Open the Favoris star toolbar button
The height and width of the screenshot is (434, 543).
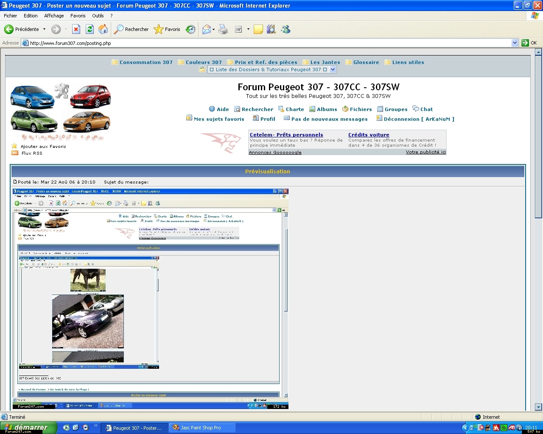coord(167,29)
